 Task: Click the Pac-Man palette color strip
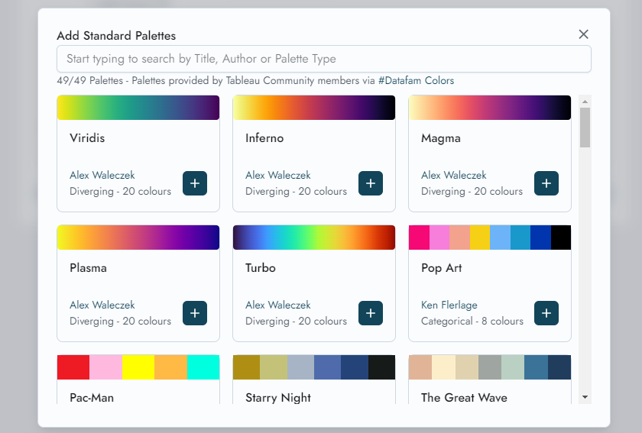tap(138, 367)
